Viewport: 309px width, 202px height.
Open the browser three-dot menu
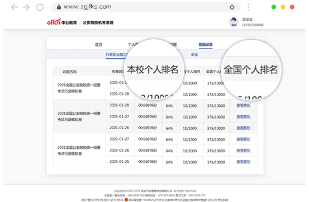tap(248, 7)
